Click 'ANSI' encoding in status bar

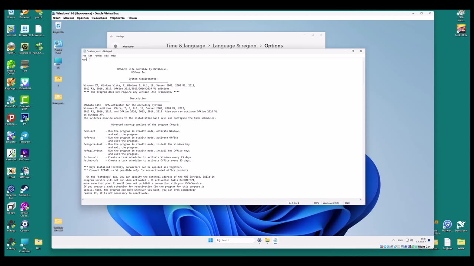(347, 203)
